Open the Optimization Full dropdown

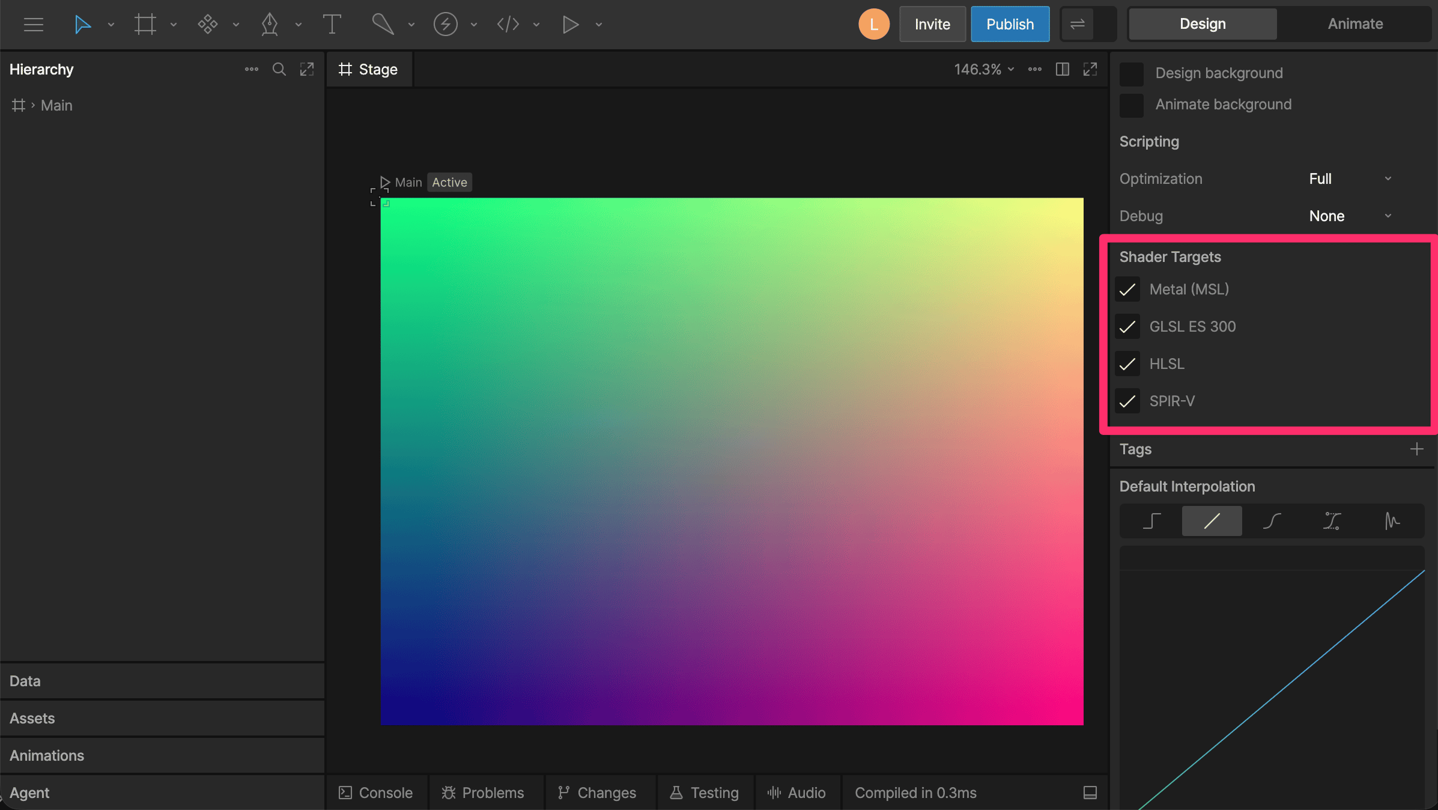(1350, 179)
